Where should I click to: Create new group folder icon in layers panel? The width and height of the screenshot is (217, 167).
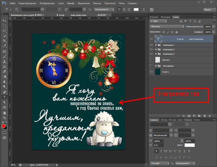pyautogui.click(x=199, y=116)
